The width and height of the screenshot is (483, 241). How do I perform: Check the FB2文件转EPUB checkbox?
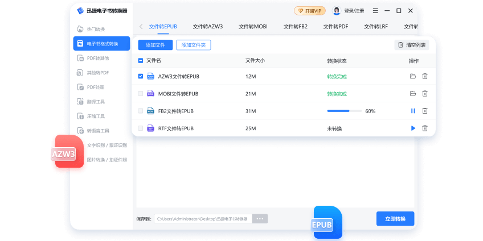(141, 111)
